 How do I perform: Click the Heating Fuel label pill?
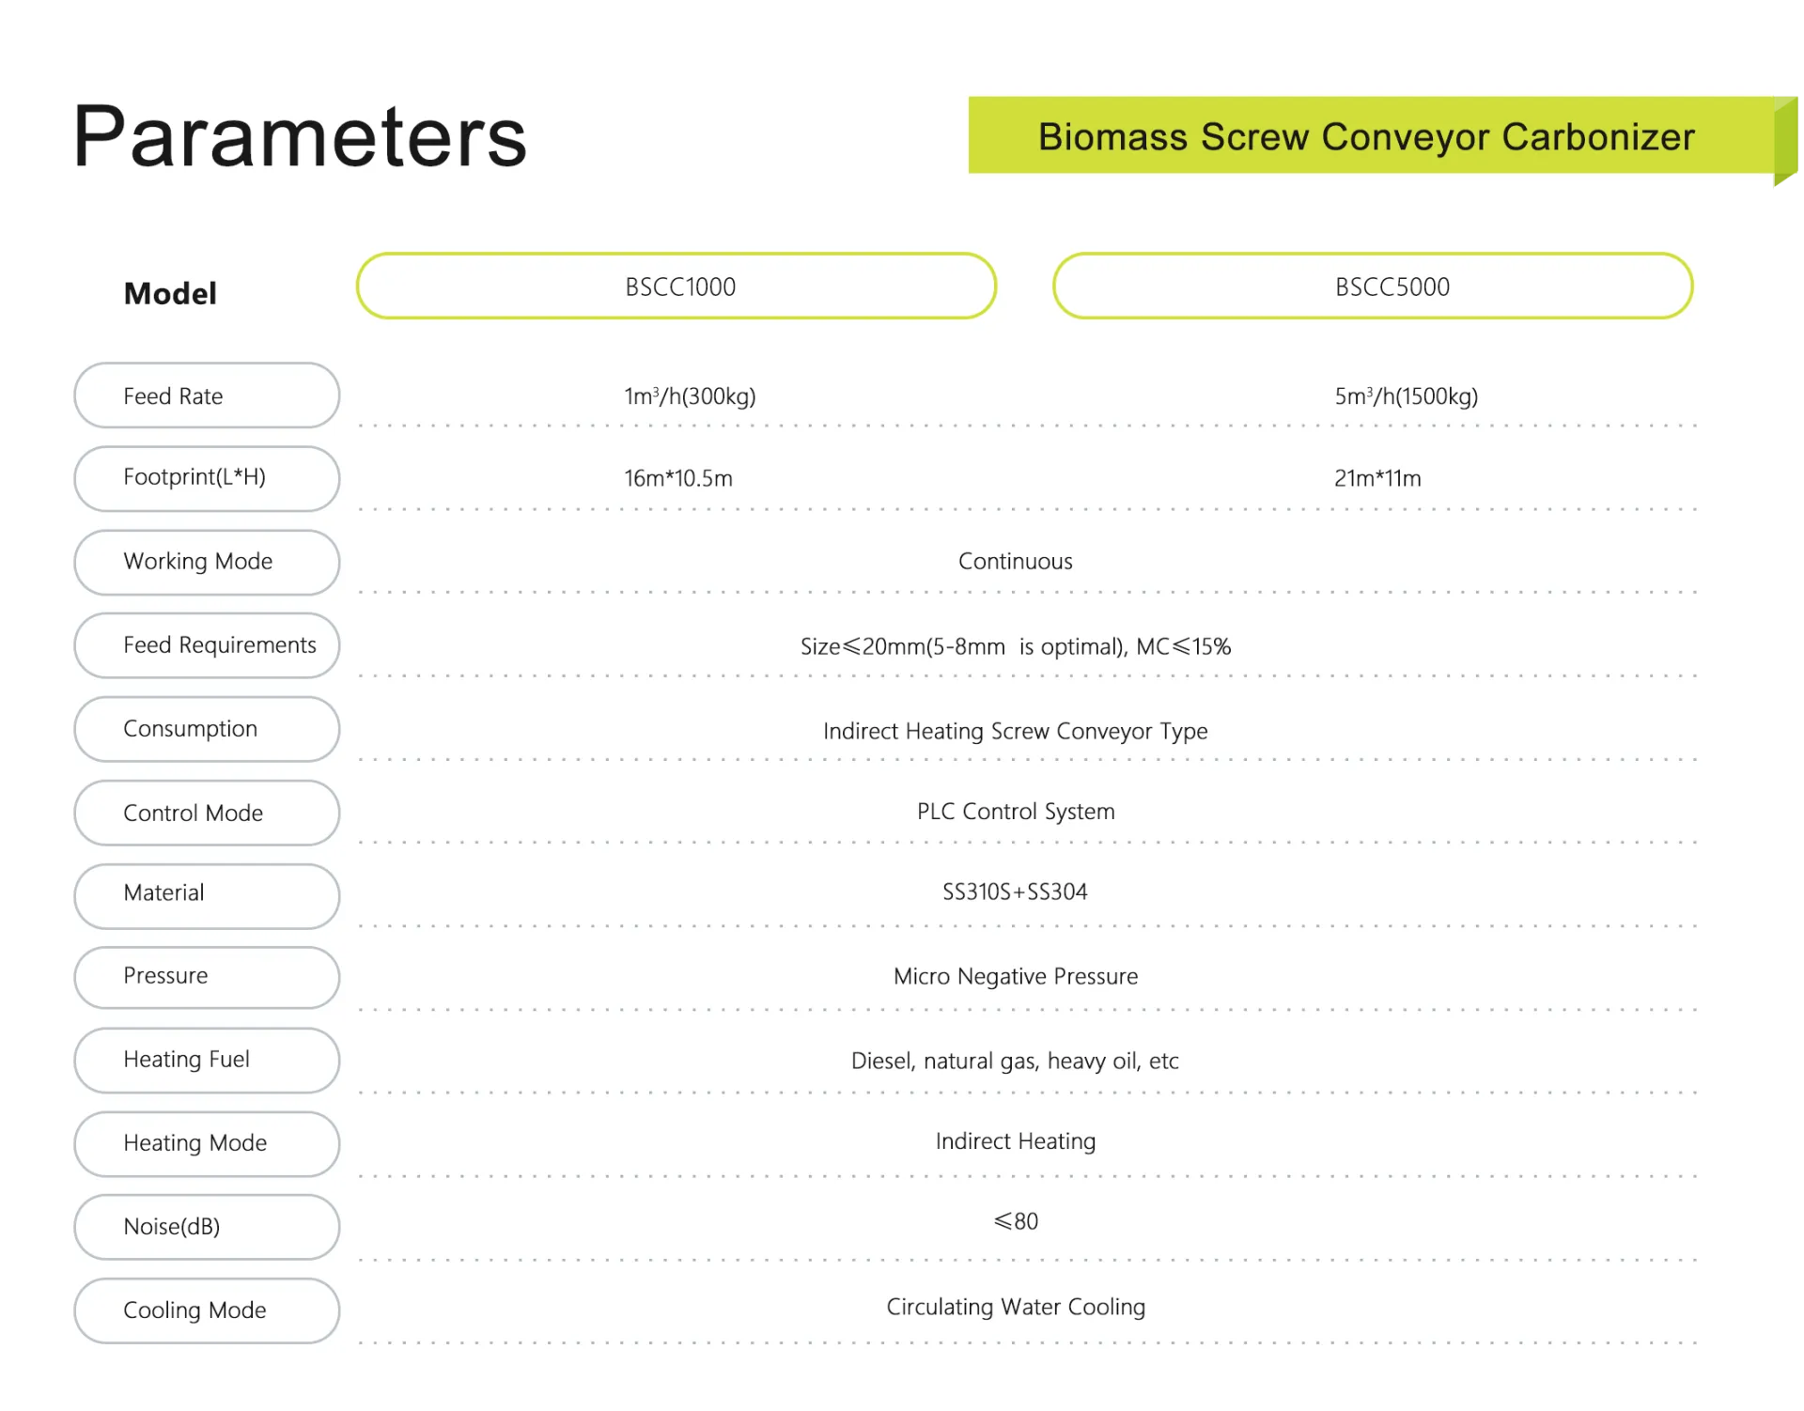pyautogui.click(x=207, y=1060)
